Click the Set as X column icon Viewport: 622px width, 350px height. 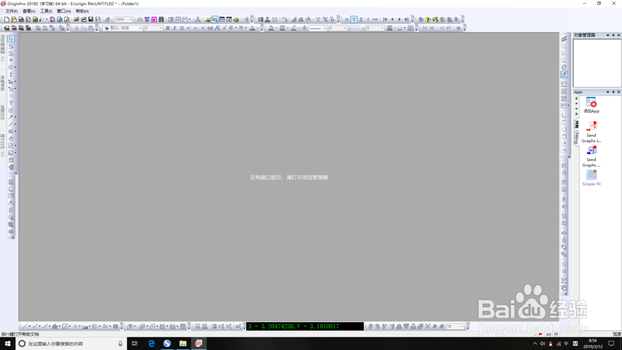346,19
